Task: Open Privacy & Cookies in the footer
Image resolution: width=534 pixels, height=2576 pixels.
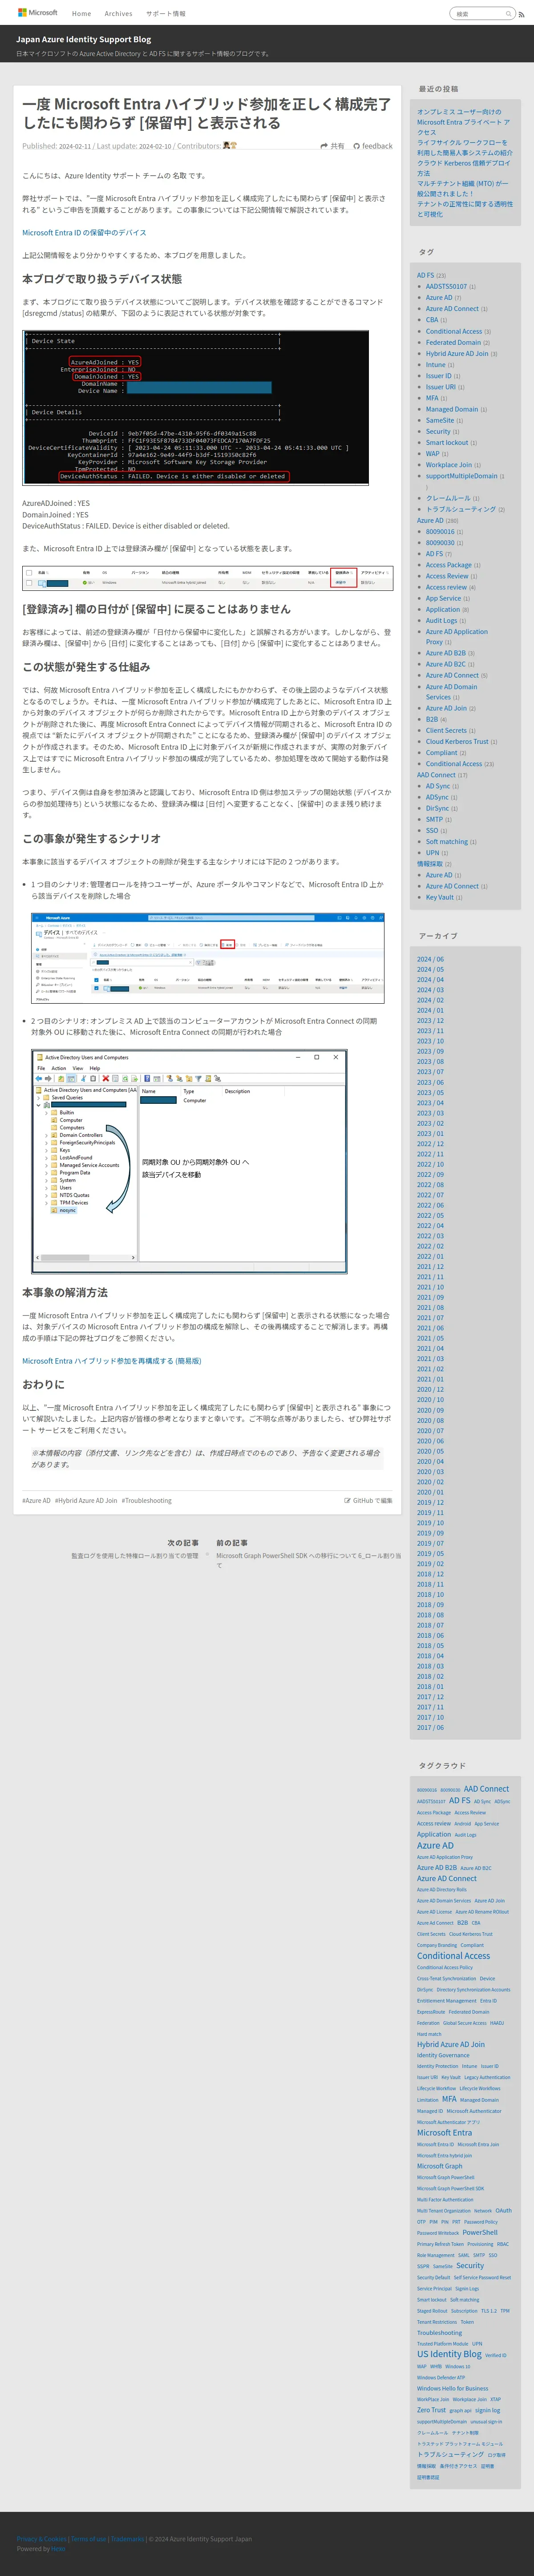Action: (41, 2538)
